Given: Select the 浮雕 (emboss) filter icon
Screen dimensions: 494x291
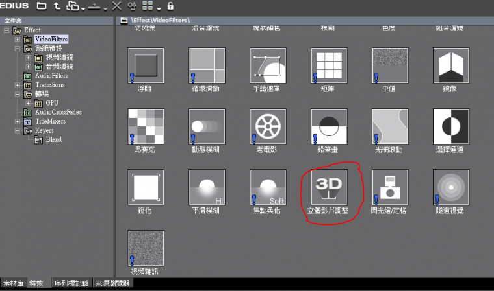Looking at the screenshot, I should point(146,65).
